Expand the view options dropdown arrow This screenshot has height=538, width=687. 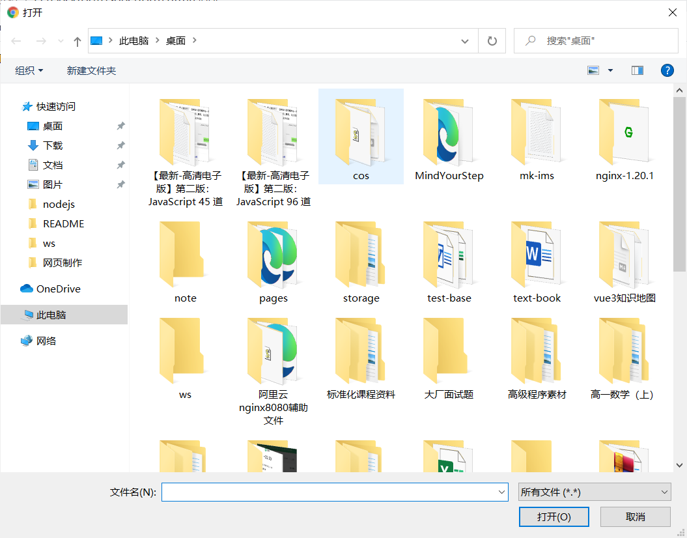pyautogui.click(x=610, y=70)
